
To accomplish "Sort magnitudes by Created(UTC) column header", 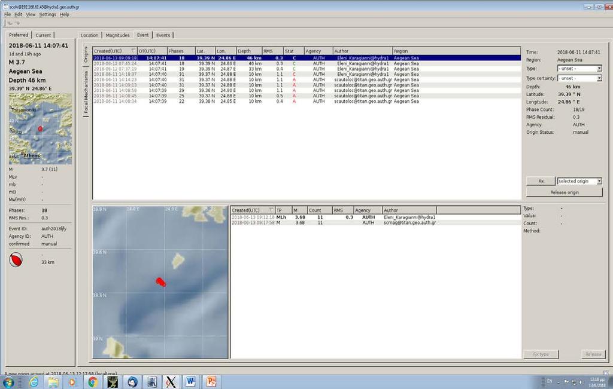I will coord(253,210).
